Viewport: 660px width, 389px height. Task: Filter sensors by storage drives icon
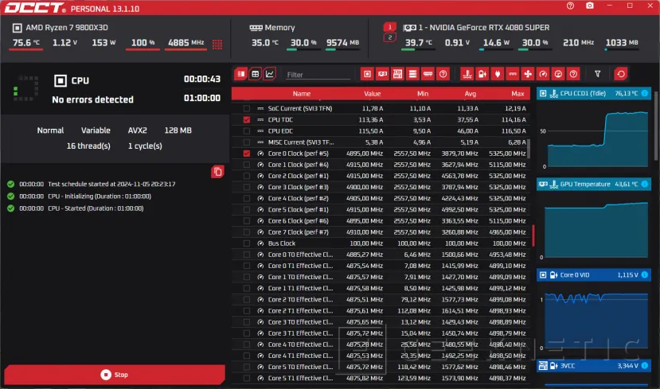point(412,74)
